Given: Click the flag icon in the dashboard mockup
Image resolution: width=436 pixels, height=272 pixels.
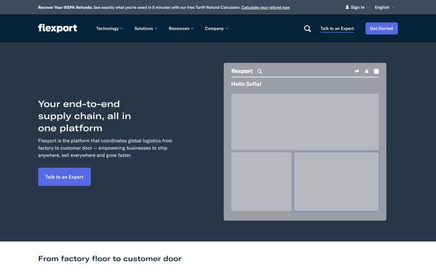Looking at the screenshot, I should click(x=357, y=71).
